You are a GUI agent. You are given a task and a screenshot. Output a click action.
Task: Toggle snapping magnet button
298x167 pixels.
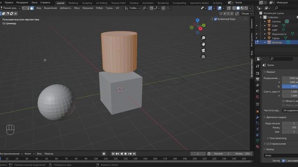click(x=151, y=8)
